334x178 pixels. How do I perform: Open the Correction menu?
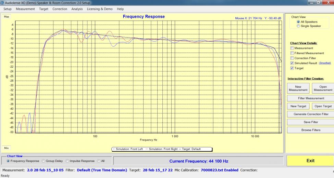(x=60, y=9)
